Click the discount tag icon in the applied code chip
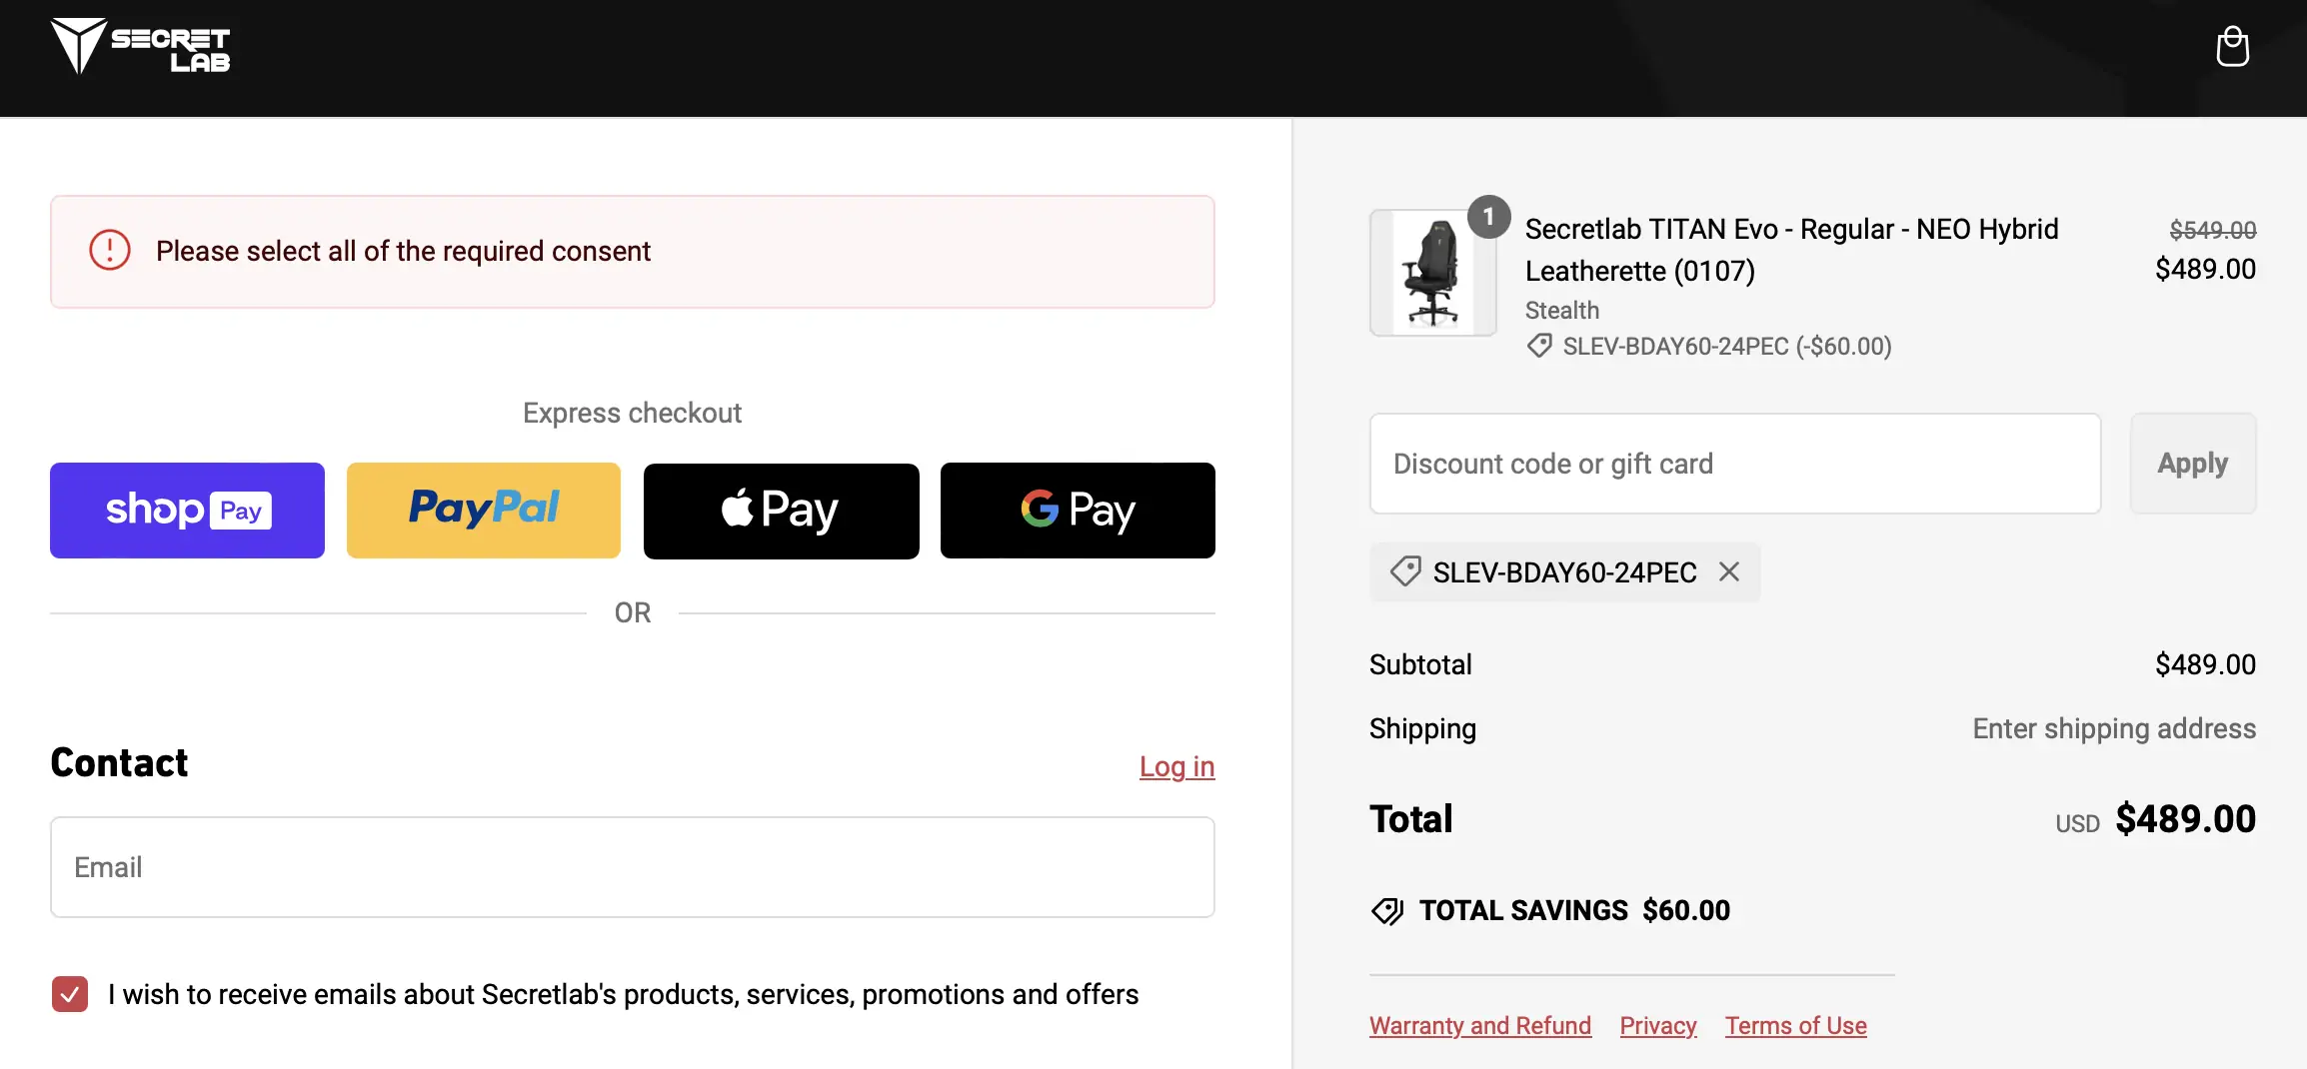Viewport: 2307px width, 1069px height. coord(1405,571)
